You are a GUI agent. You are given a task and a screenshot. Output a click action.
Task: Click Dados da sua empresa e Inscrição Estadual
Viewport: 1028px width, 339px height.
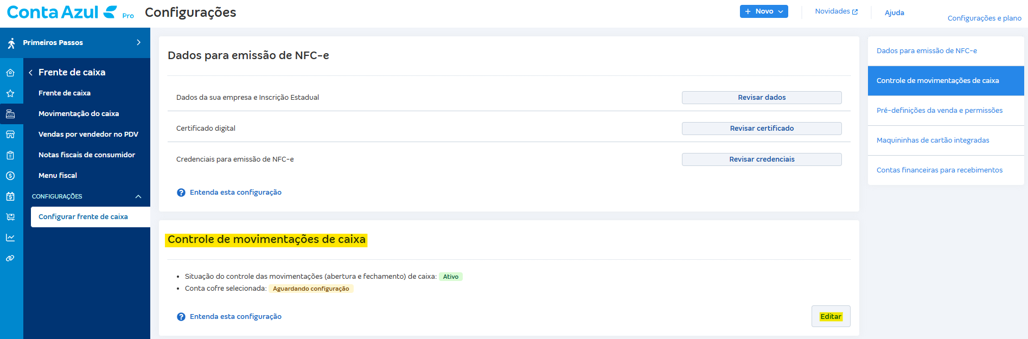tap(247, 98)
